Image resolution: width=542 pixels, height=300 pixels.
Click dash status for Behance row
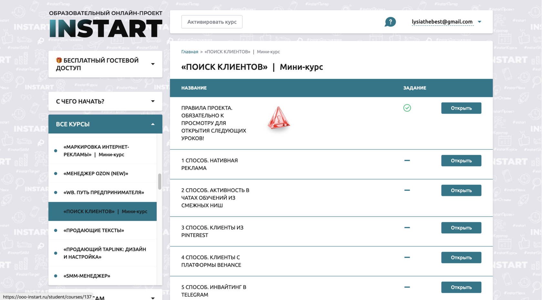tap(407, 257)
